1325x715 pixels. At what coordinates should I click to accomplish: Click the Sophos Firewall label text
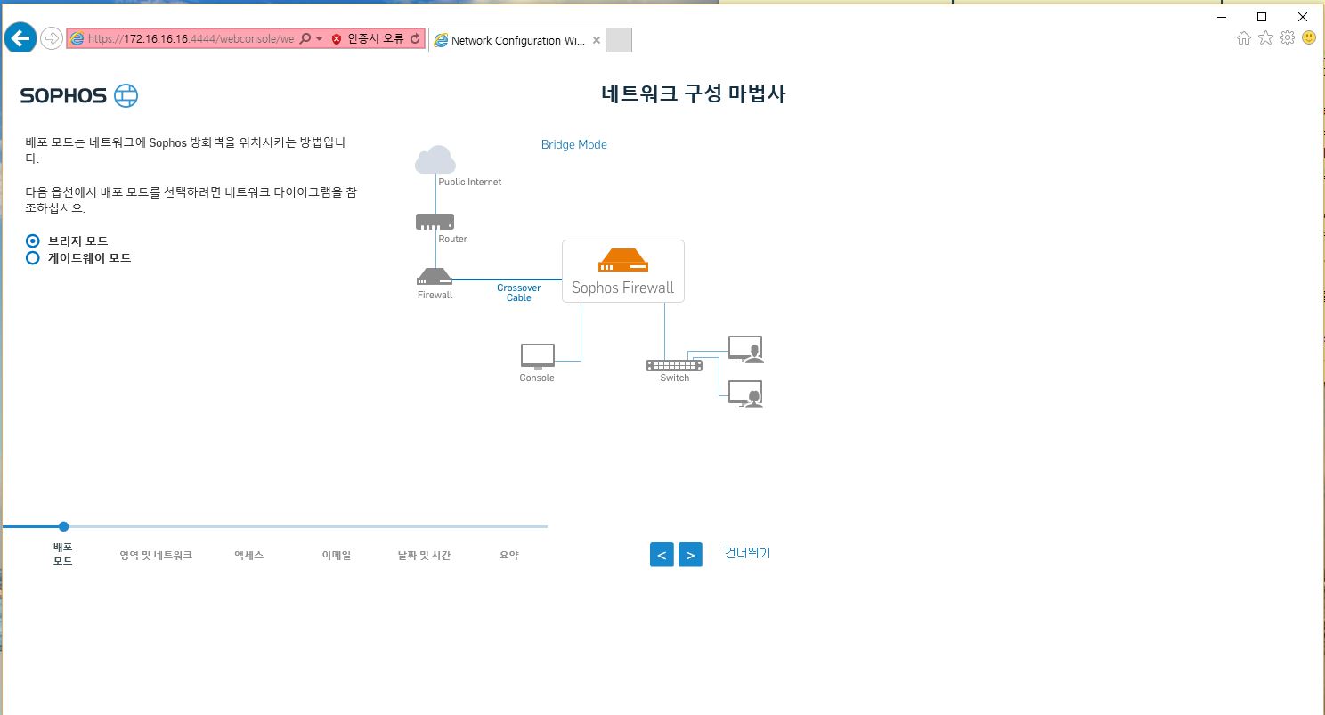pyautogui.click(x=623, y=288)
